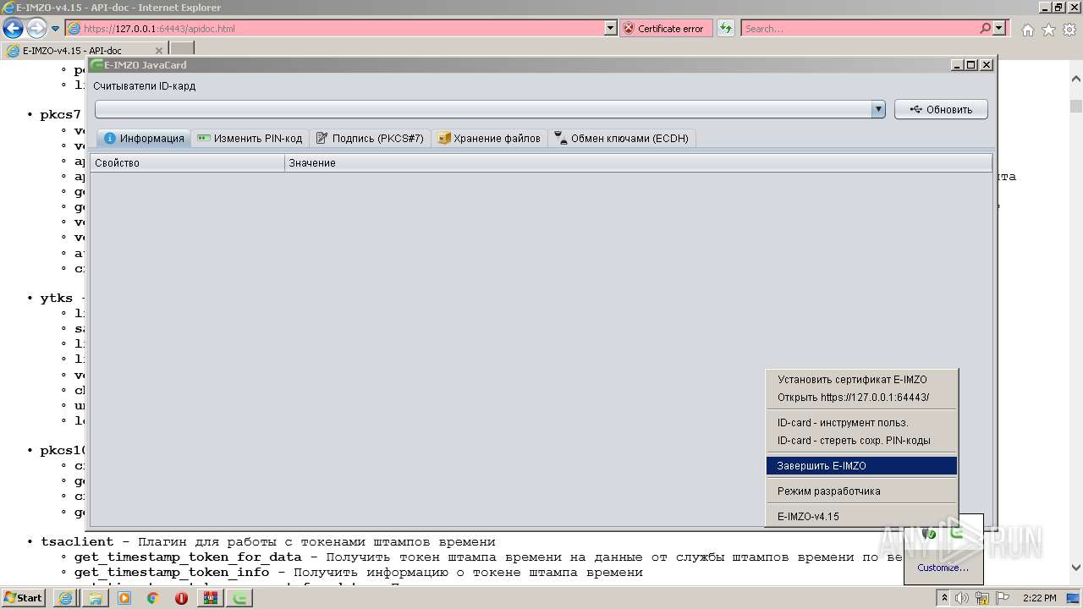1083x609 pixels.
Task: Open the Подпись (PKCS#7) tab
Action: [x=371, y=139]
